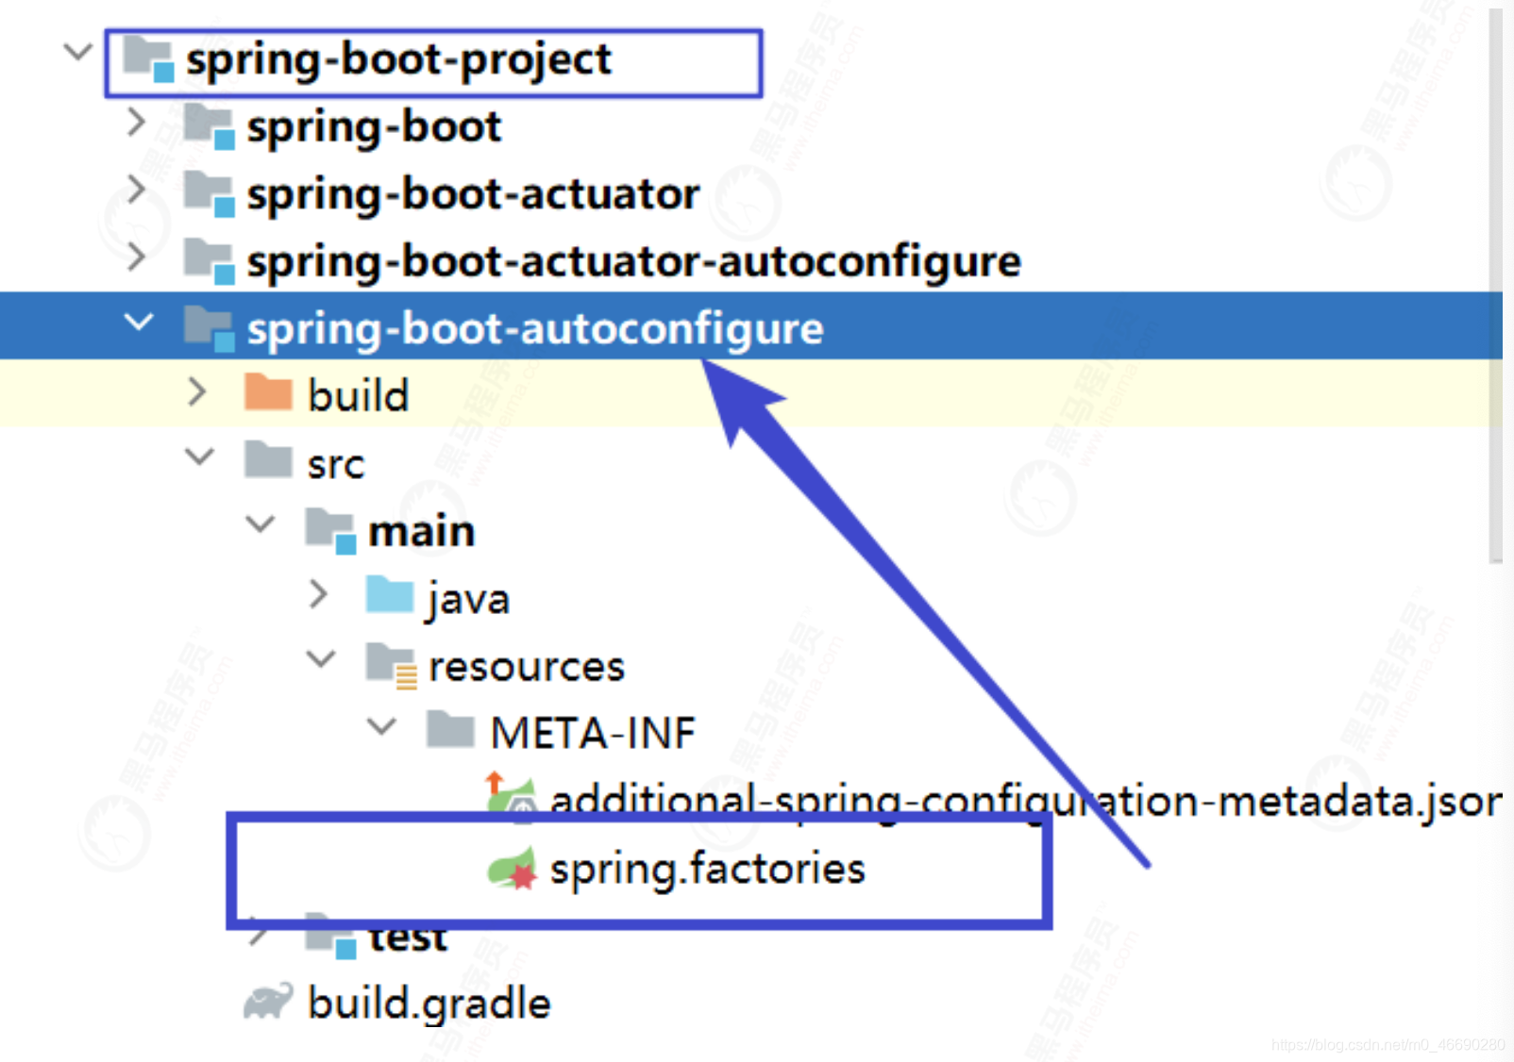Expand the spring-boot-actuator module node
The height and width of the screenshot is (1062, 1514).
(x=137, y=189)
